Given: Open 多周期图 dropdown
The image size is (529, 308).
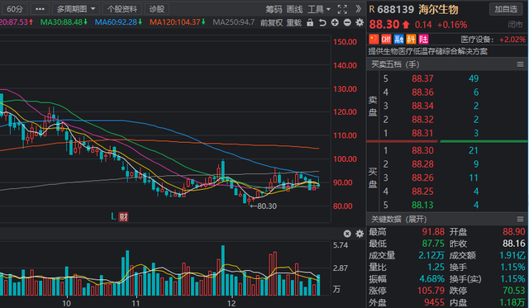Looking at the screenshot, I should coord(75,9).
